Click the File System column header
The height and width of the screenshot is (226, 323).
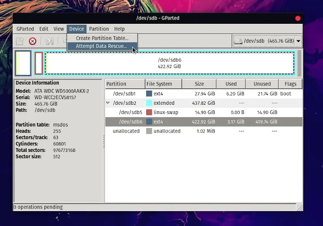click(159, 84)
